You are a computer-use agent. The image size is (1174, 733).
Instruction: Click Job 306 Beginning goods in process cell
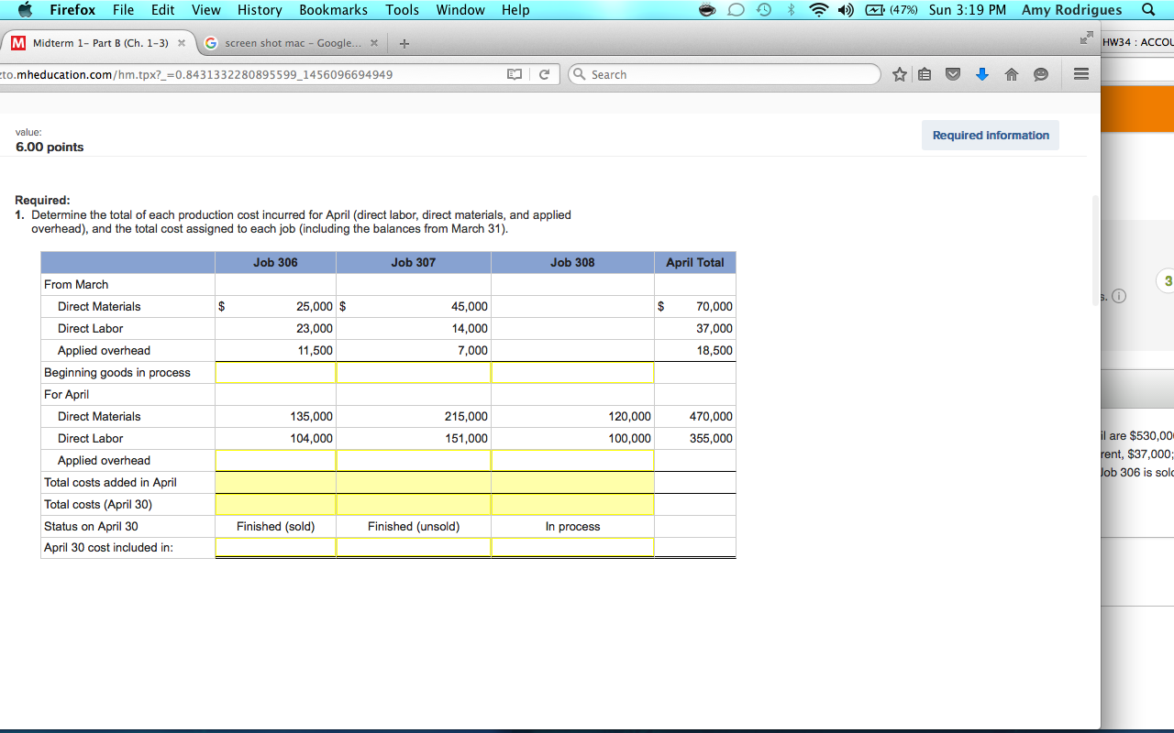(276, 372)
